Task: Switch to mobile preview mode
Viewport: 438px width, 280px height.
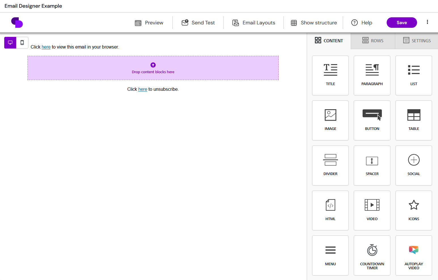Action: coord(22,43)
